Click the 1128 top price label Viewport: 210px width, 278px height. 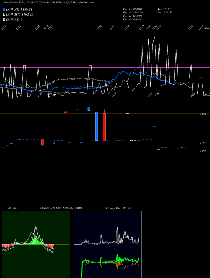pos(112,28)
